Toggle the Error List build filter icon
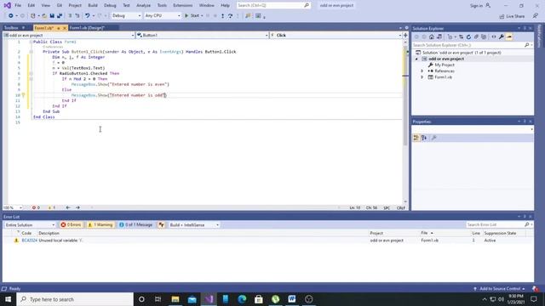The width and height of the screenshot is (545, 306). pos(161,224)
